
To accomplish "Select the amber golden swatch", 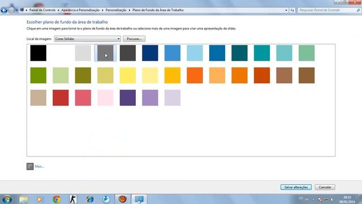I will tap(173, 75).
